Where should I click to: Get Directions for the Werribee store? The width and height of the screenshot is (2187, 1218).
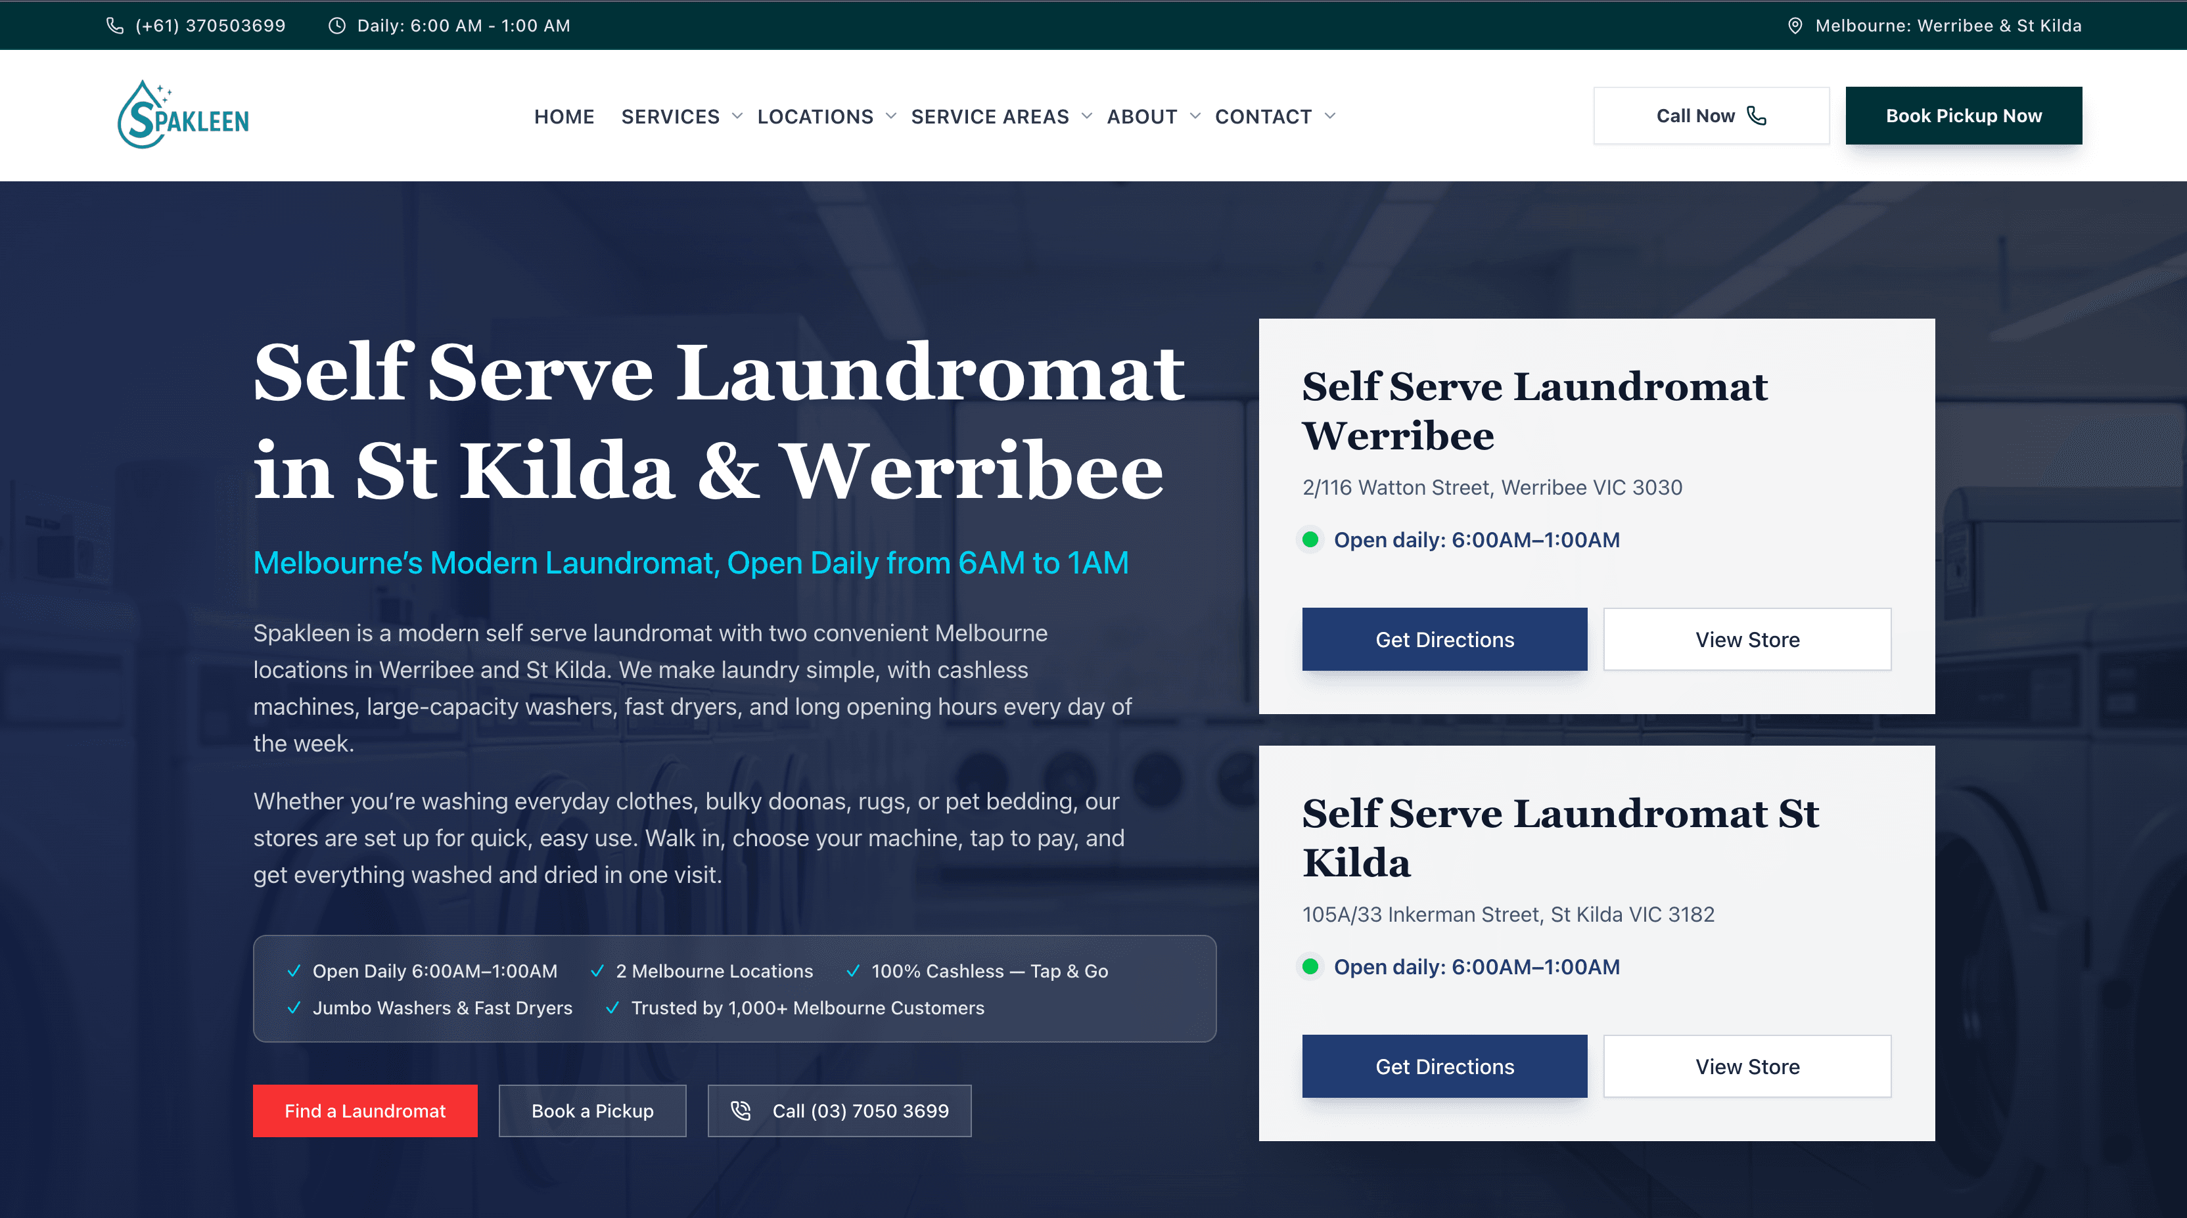1444,639
